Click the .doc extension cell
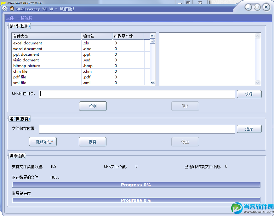The image size is (274, 216). tap(97, 48)
